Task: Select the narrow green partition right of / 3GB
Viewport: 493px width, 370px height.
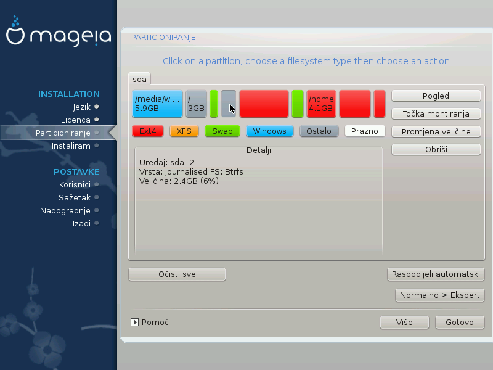Action: click(x=214, y=104)
